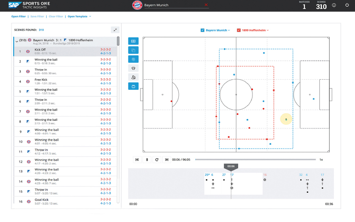Open the info icon in header
Viewport: 355px width, 222px height.
(334, 6)
